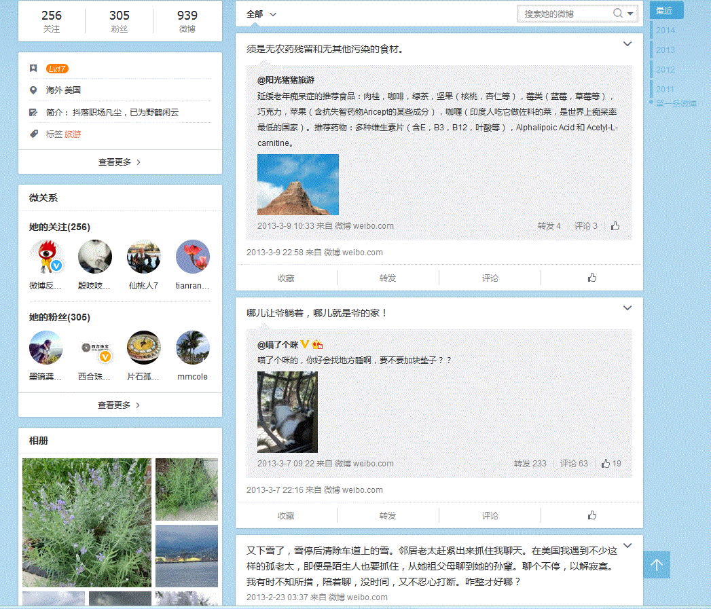Expand the options chevron on the first post

(627, 44)
